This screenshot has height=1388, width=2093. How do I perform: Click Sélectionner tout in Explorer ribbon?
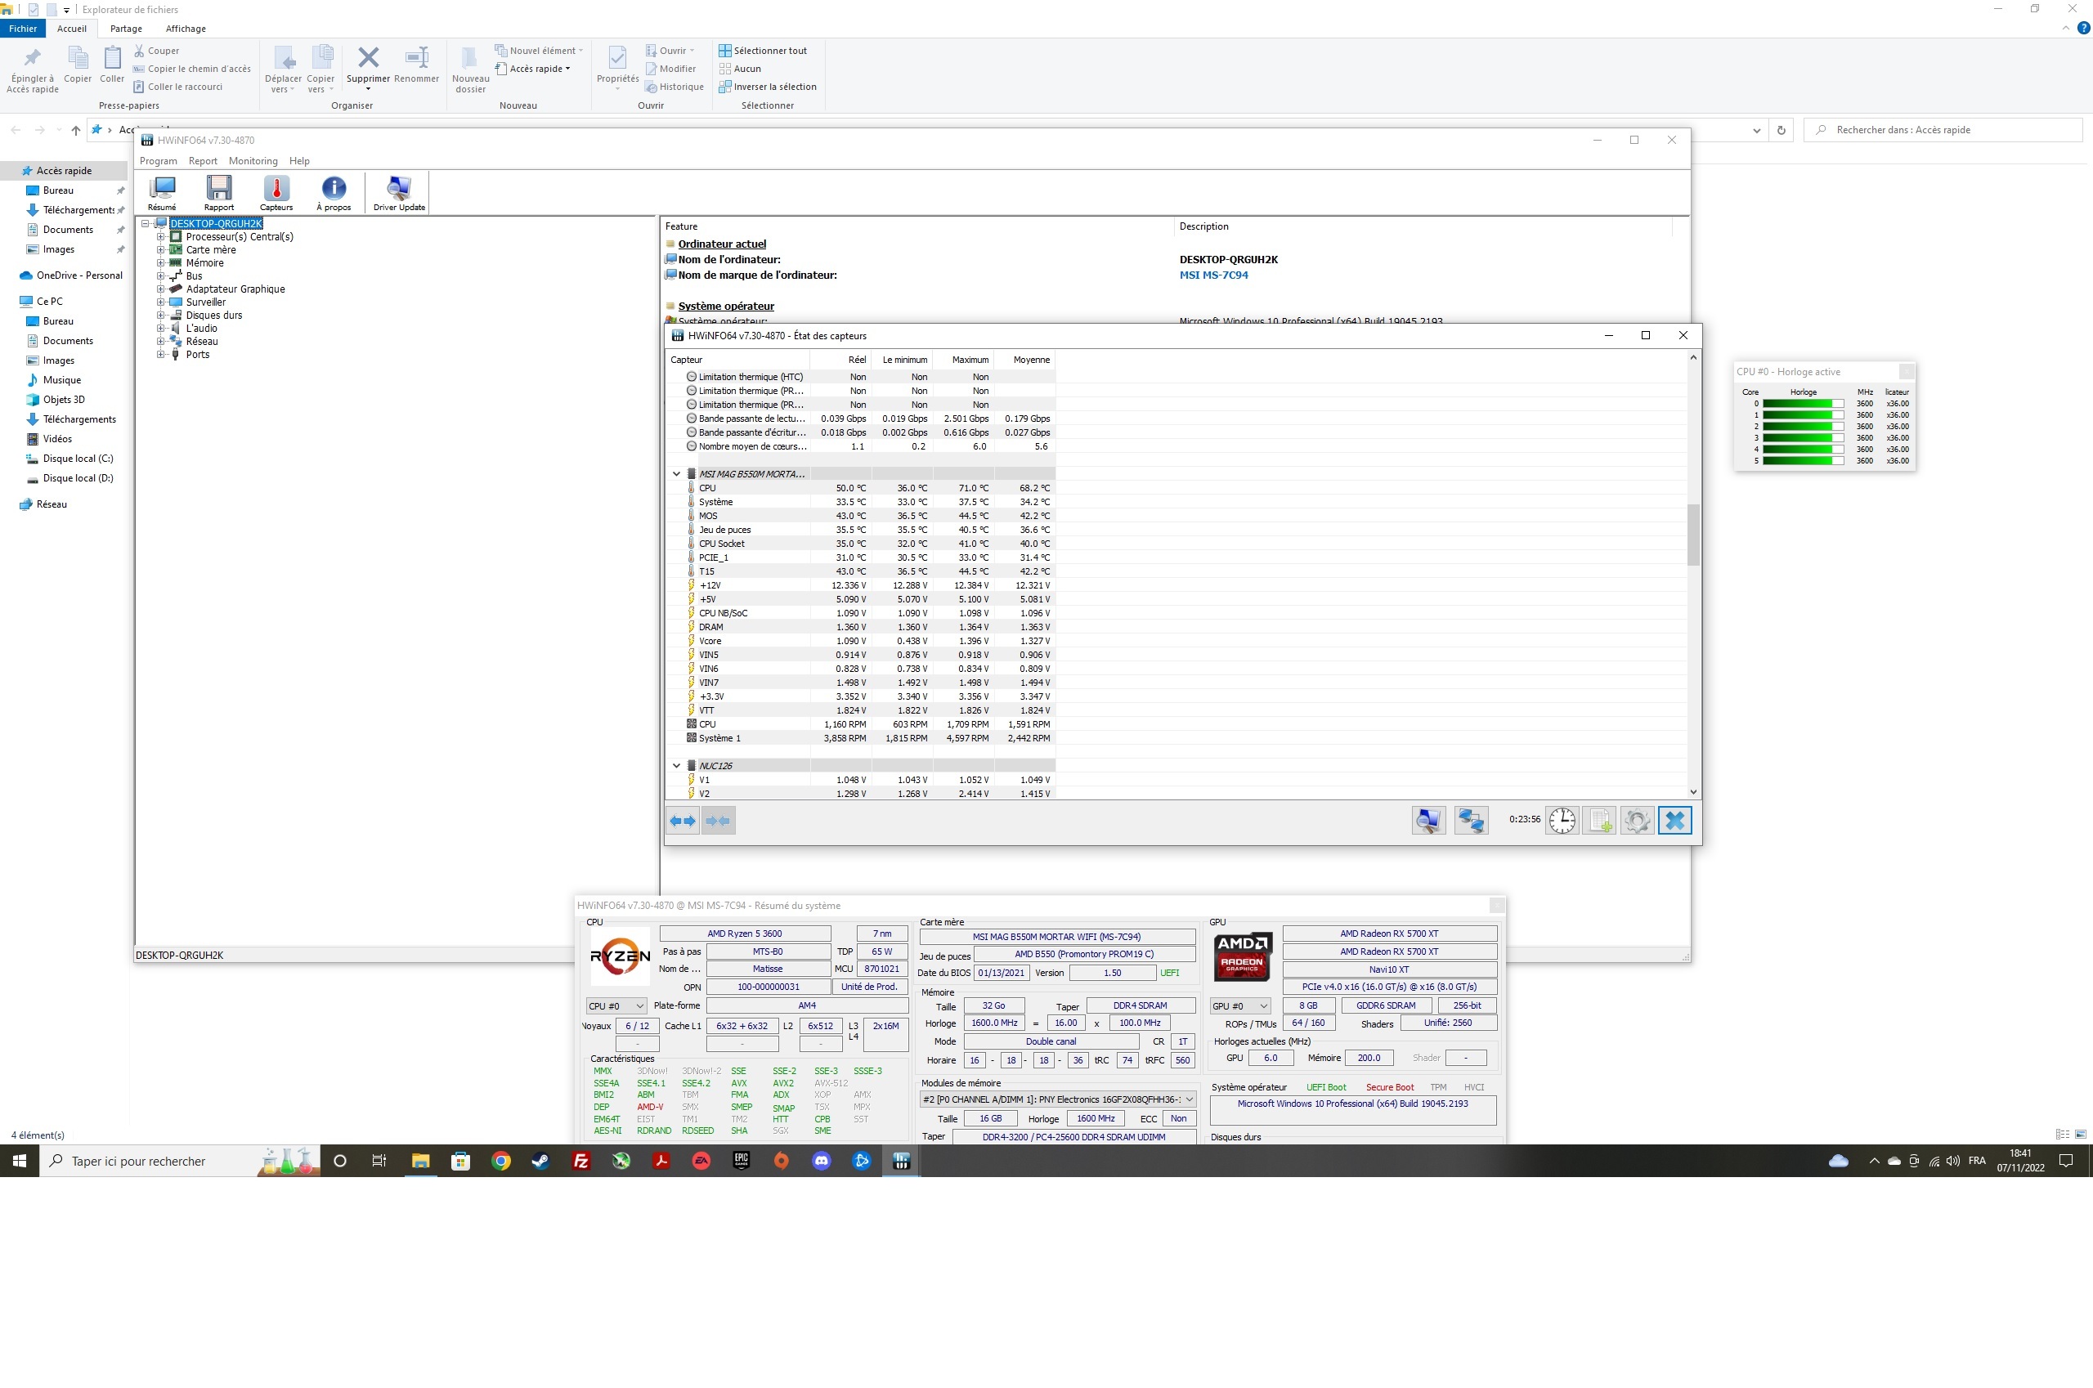[x=762, y=51]
